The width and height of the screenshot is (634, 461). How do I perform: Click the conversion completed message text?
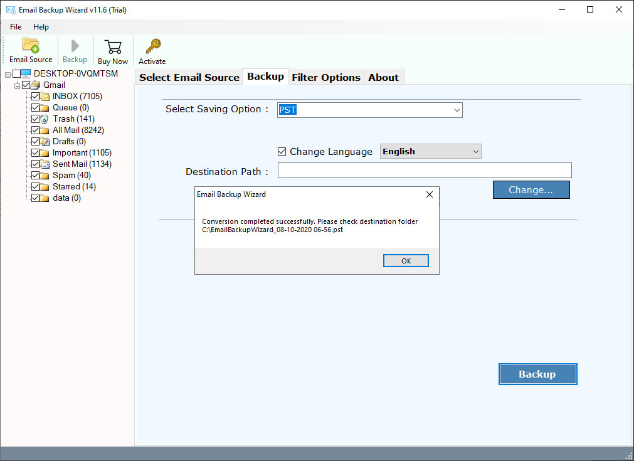pyautogui.click(x=310, y=226)
